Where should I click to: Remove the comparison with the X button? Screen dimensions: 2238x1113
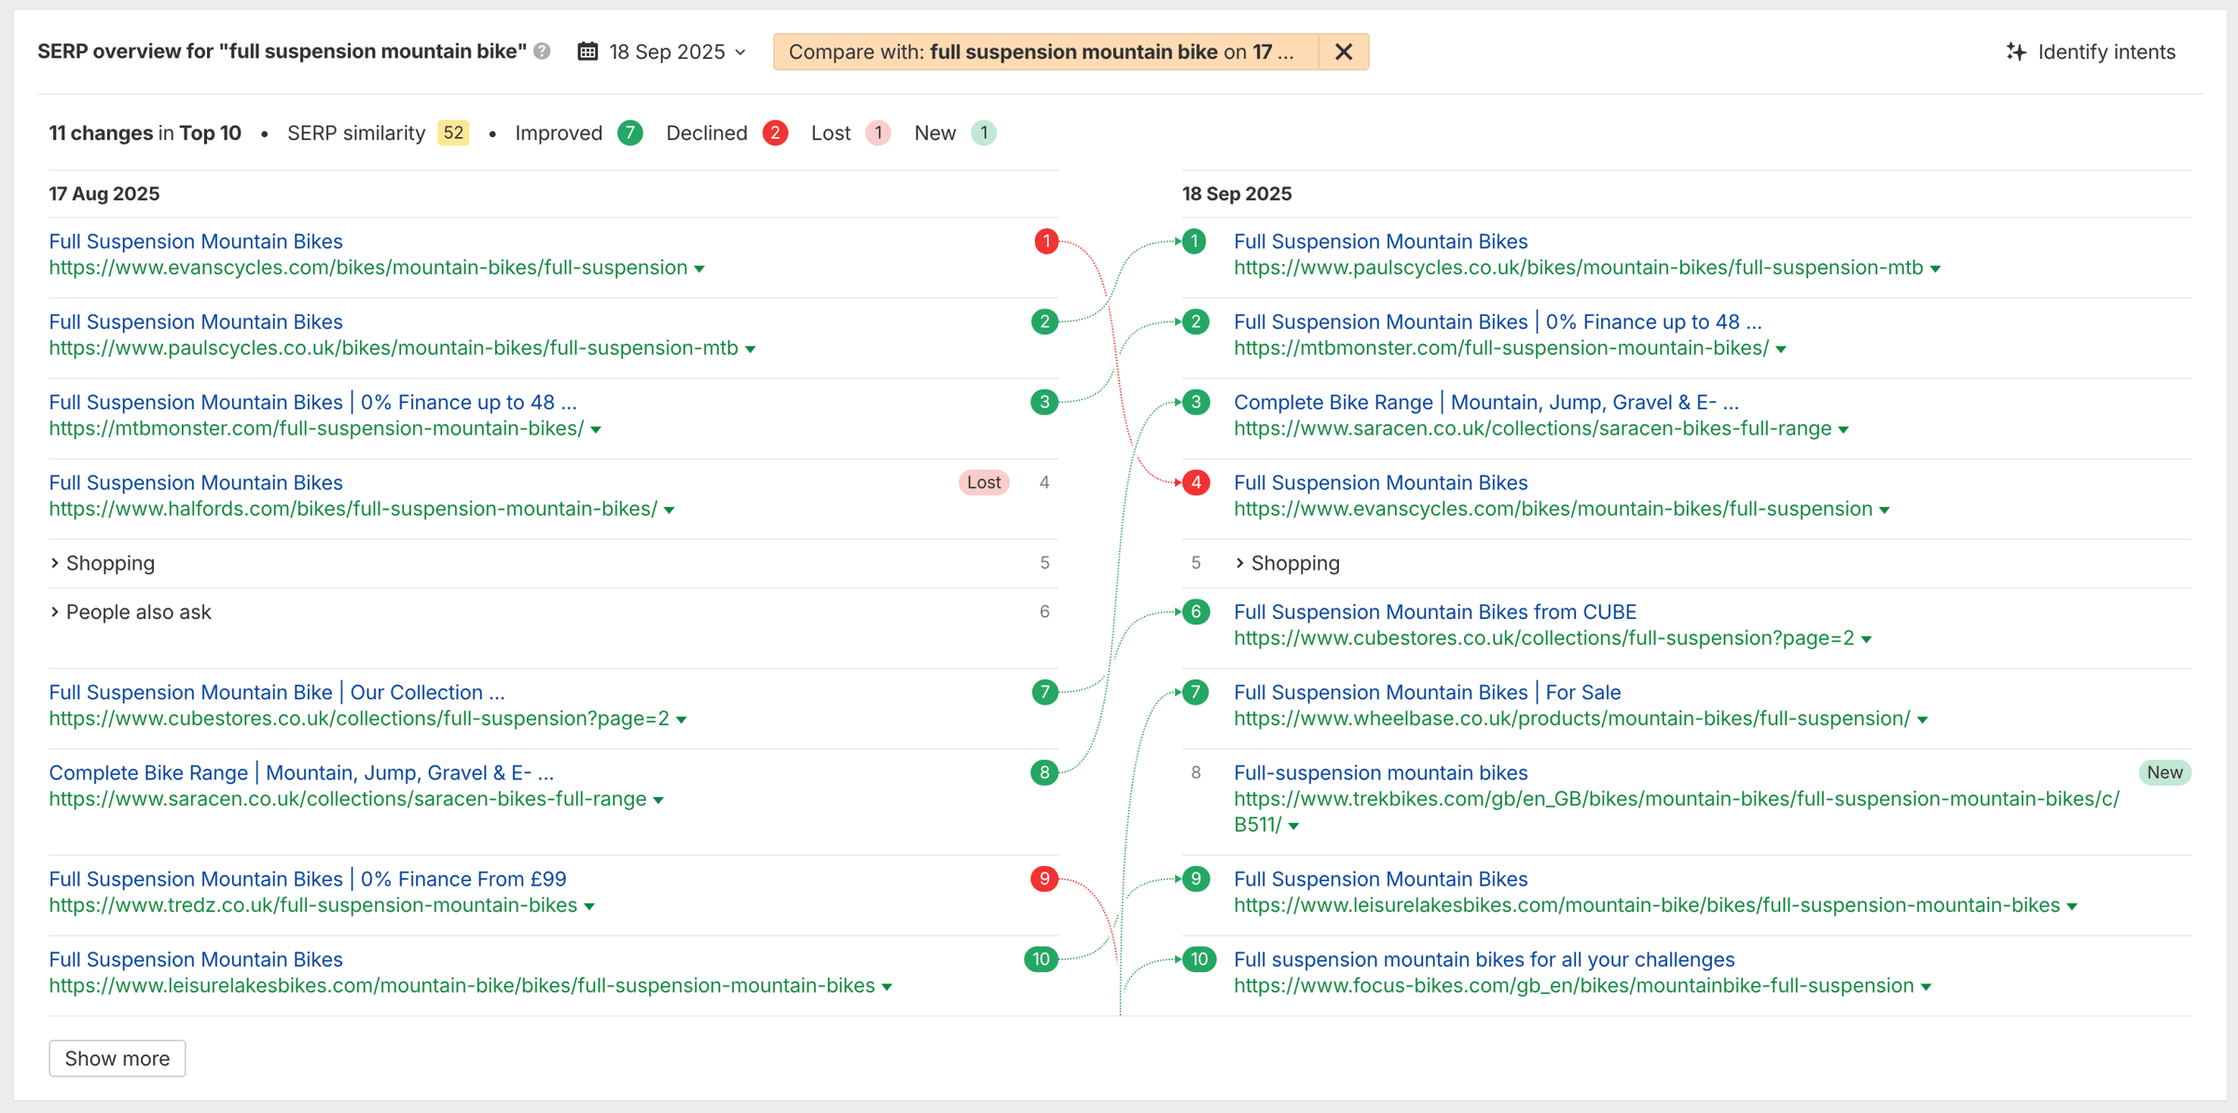point(1343,52)
